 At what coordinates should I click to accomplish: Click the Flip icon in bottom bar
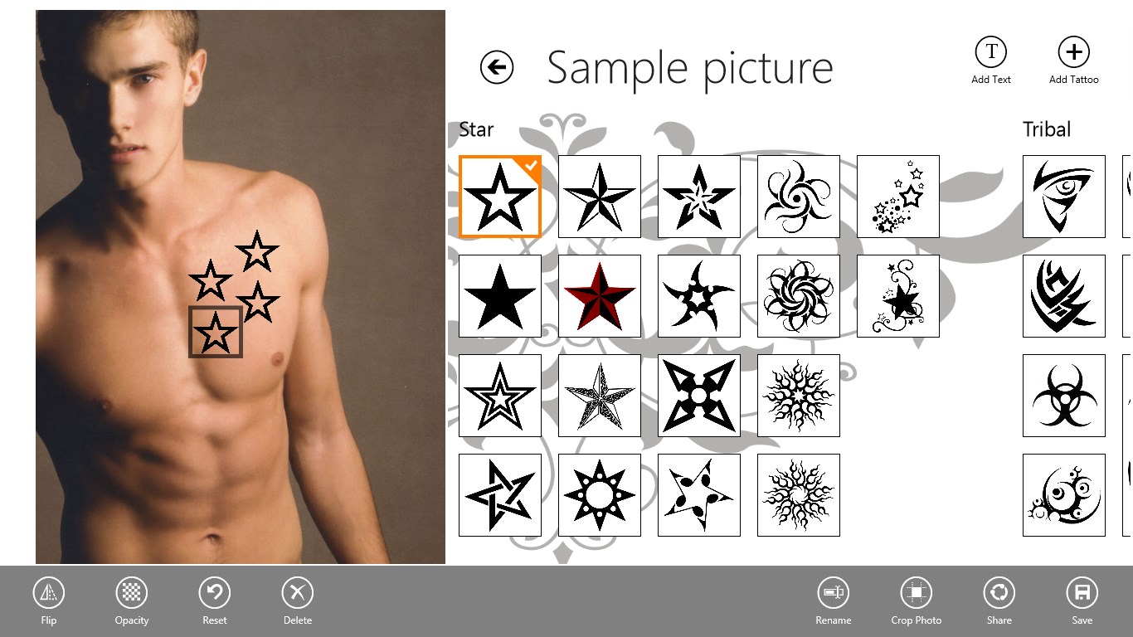tap(49, 593)
